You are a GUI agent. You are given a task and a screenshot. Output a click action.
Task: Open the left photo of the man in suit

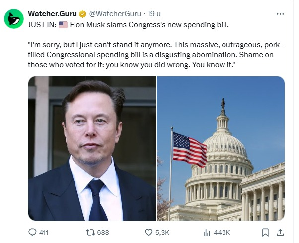pyautogui.click(x=92, y=148)
